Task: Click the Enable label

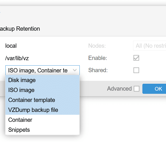Action: point(98,58)
